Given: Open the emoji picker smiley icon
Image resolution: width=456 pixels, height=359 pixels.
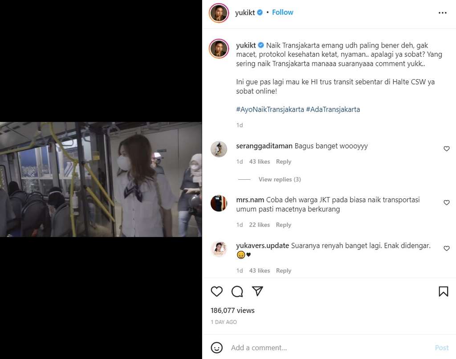Looking at the screenshot, I should click(x=216, y=347).
